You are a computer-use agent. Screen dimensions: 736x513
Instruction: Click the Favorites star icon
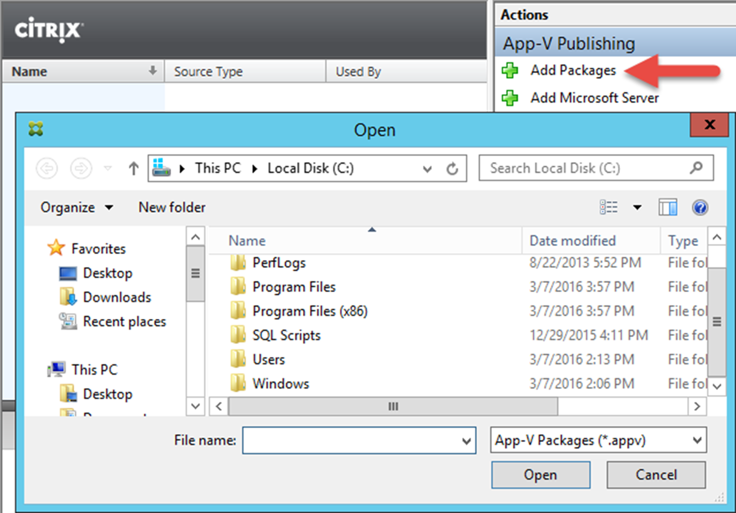(x=56, y=248)
